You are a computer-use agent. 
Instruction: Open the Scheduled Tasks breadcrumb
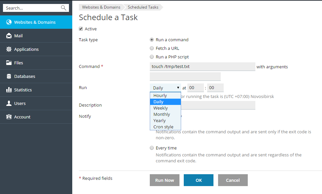pos(143,7)
